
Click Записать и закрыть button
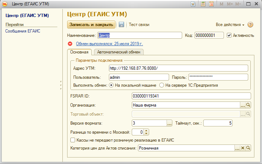point(91,25)
